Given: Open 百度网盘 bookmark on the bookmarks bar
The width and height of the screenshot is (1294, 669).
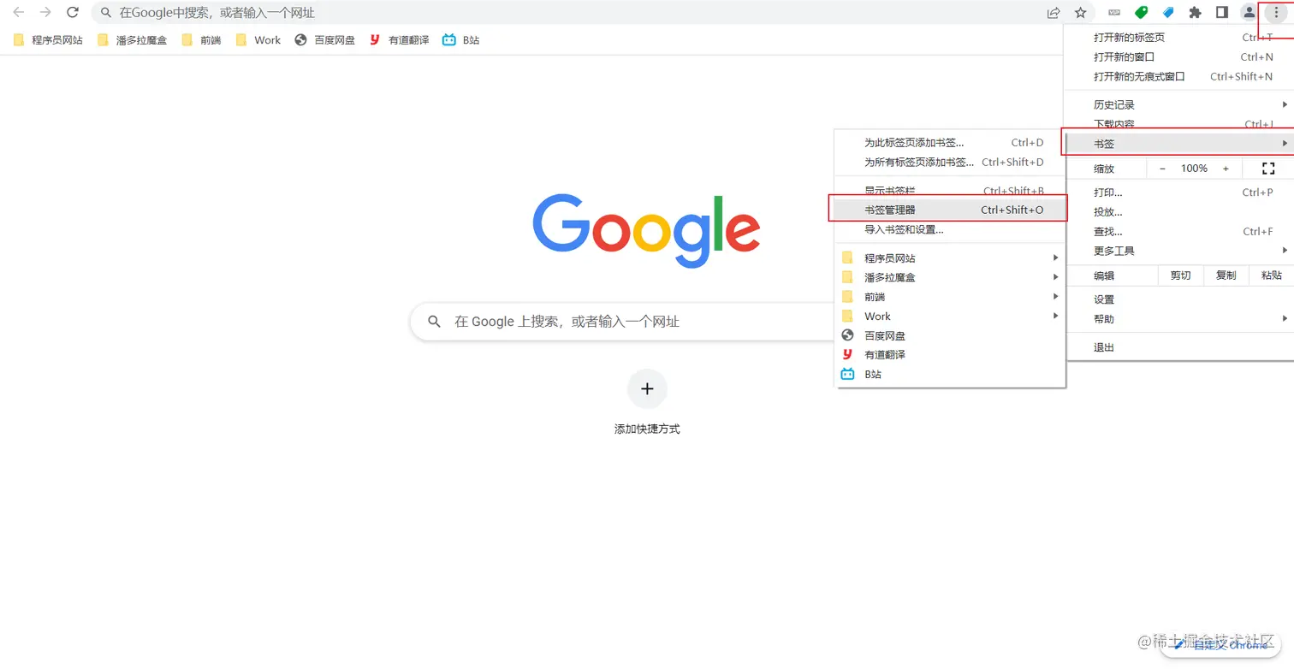Looking at the screenshot, I should 325,40.
